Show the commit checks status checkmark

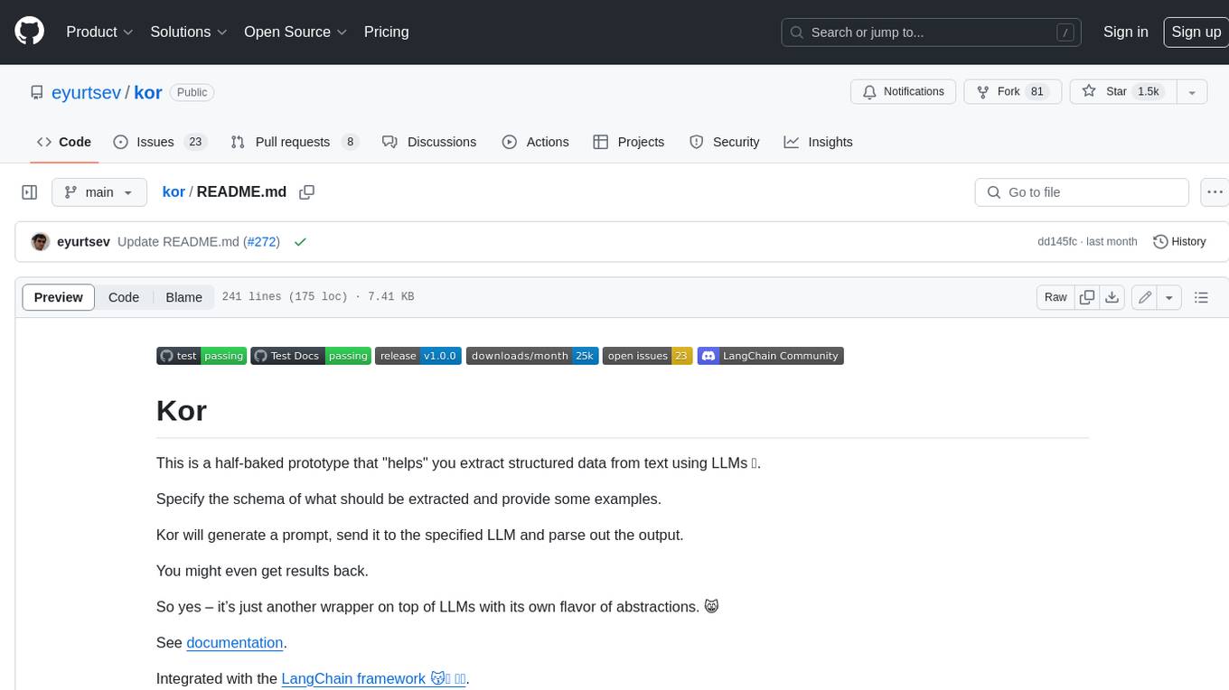coord(300,242)
